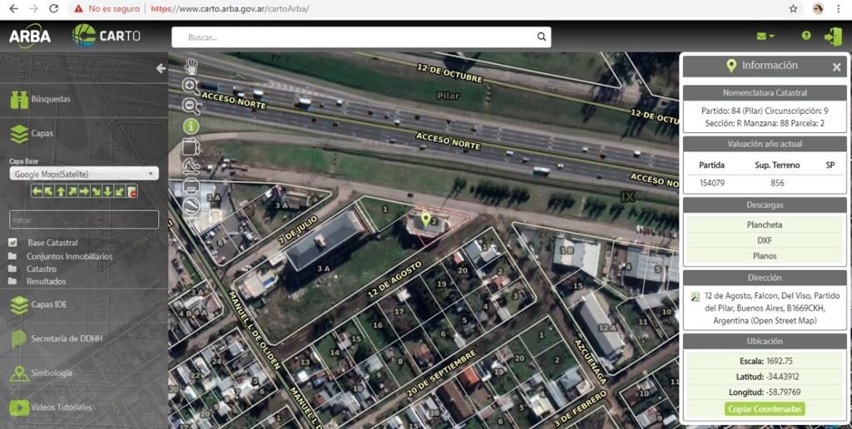The image size is (852, 429).
Task: Toggle the Base Catastral layer checkbox
Action: coord(12,243)
